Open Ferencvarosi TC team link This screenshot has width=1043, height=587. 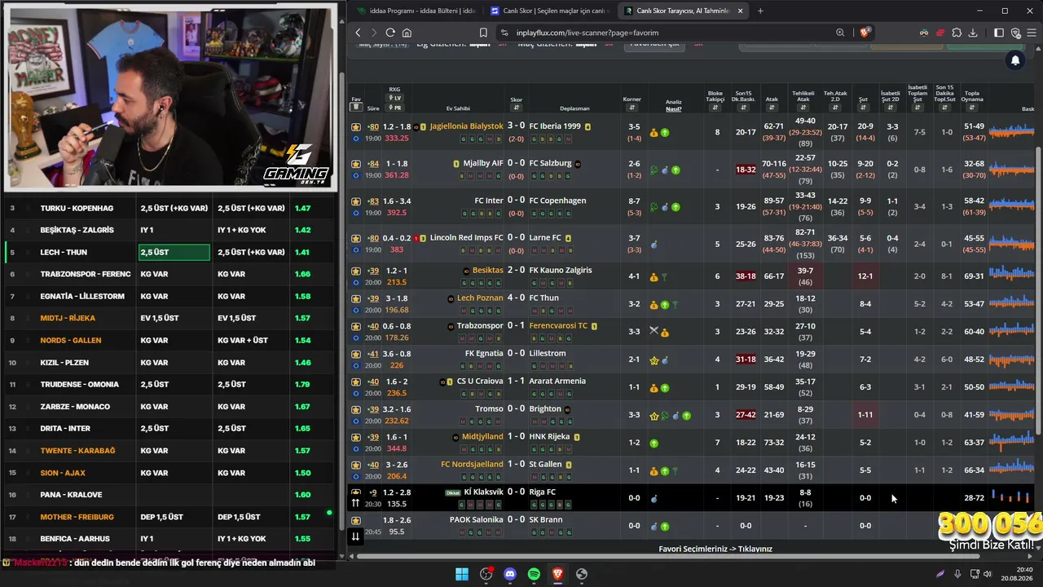[558, 325]
